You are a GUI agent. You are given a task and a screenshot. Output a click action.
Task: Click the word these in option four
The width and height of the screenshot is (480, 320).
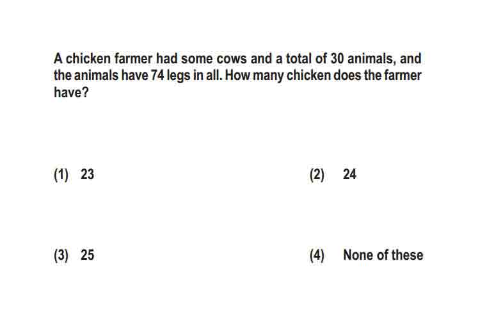click(408, 255)
